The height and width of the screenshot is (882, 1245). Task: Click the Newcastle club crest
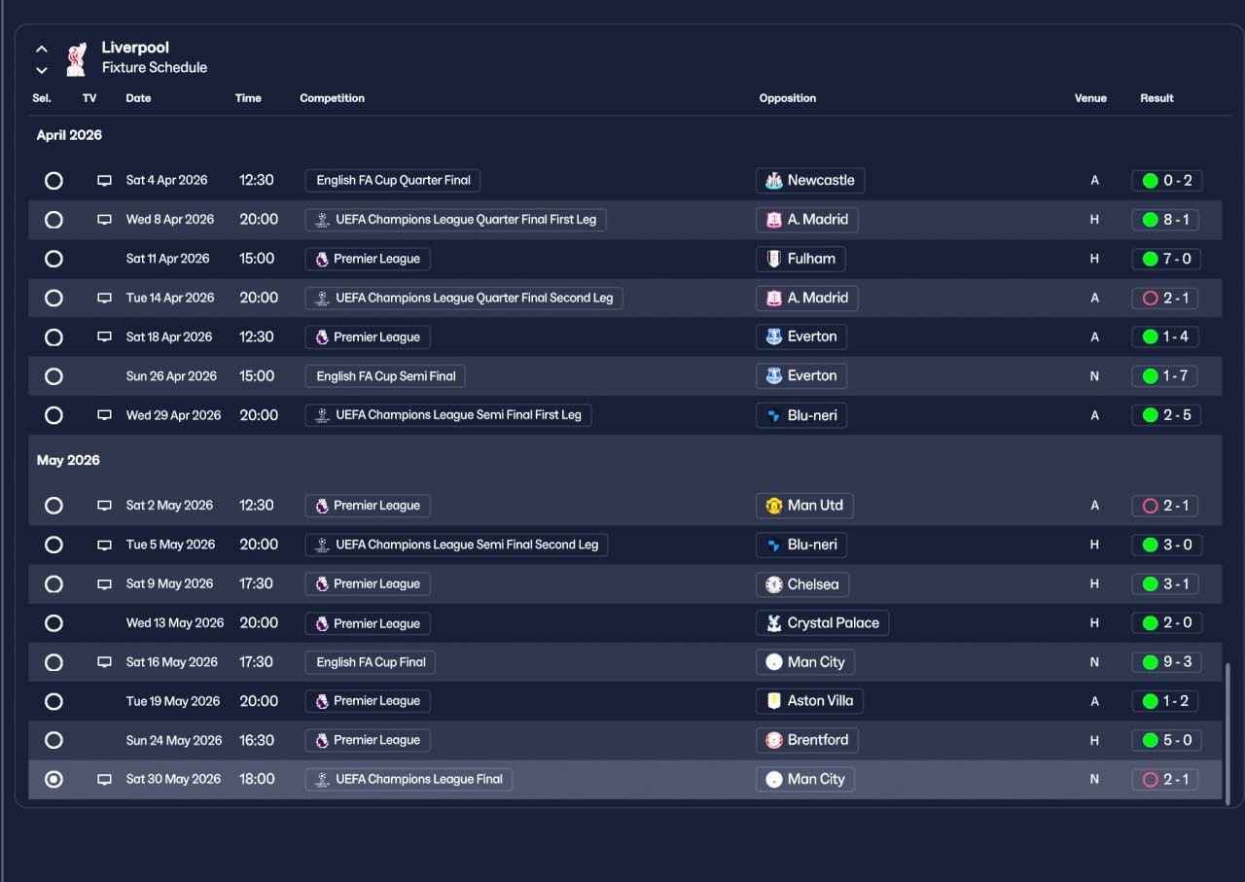[774, 181]
